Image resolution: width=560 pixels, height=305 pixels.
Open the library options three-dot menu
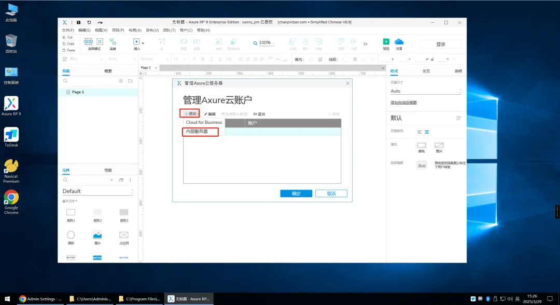[130, 180]
